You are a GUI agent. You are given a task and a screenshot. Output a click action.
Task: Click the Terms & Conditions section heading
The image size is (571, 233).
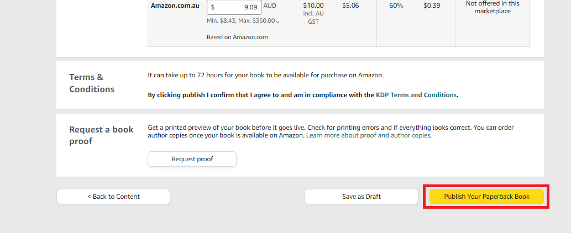point(92,83)
